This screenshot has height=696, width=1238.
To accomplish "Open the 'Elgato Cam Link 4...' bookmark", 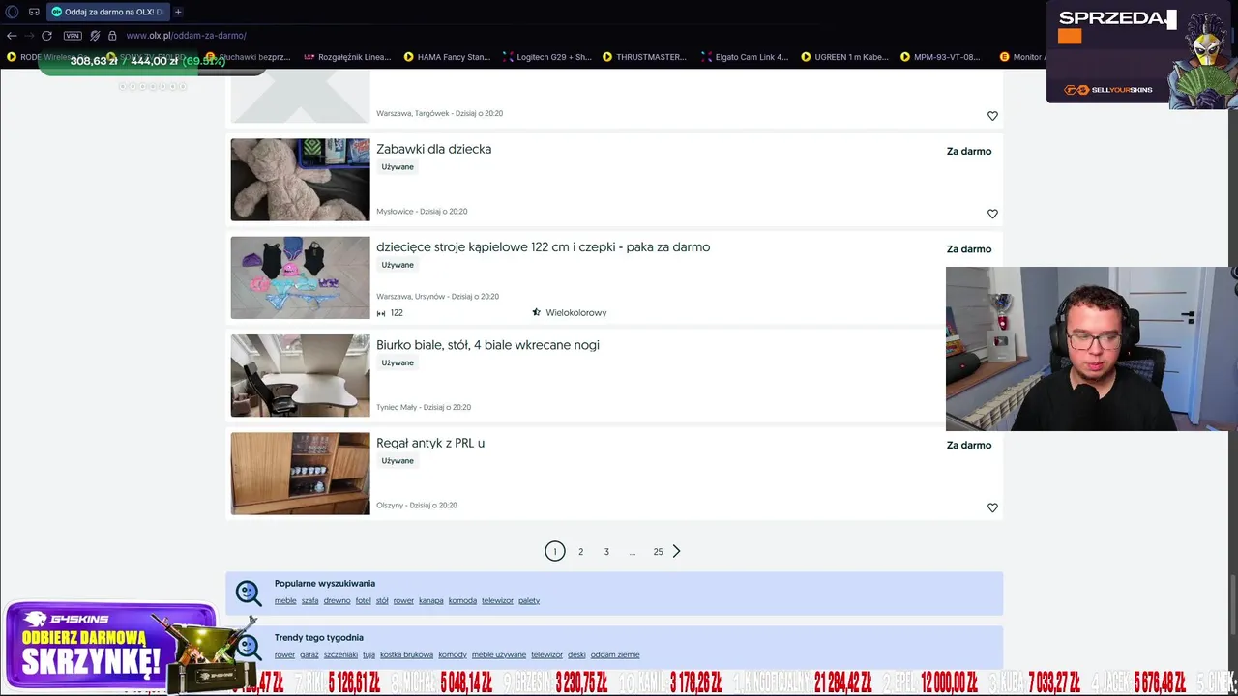I will coord(745,57).
